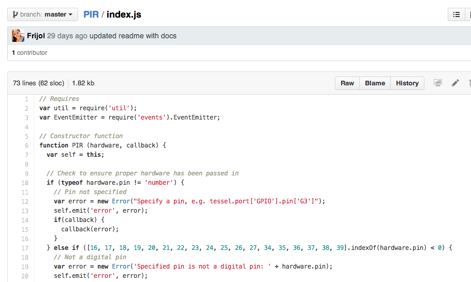
Task: Click the desktop monitor icon
Action: click(x=438, y=83)
